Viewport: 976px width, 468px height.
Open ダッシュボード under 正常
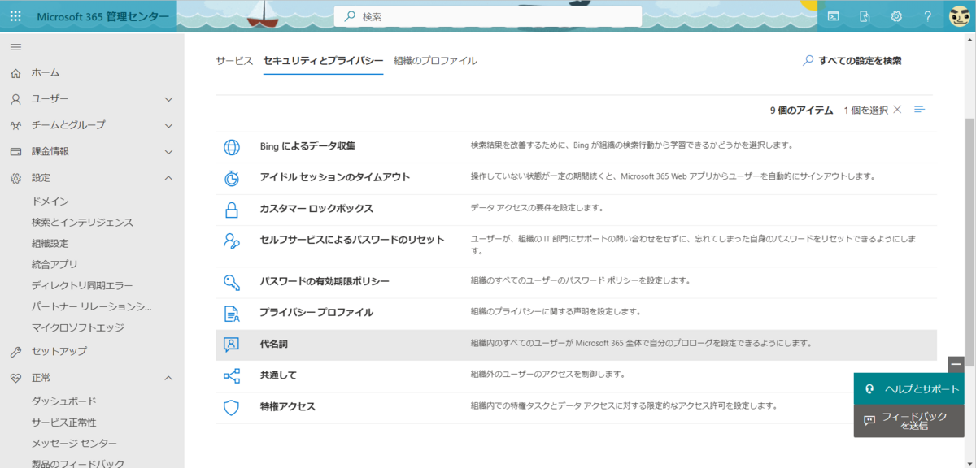point(64,401)
